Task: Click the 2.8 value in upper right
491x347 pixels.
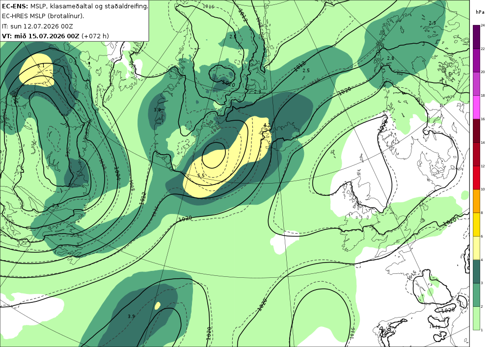Action: point(390,58)
